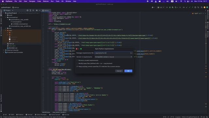Click the Rollback undo arrow icon
The height and width of the screenshot is (118, 209).
pyautogui.click(x=198, y=7)
